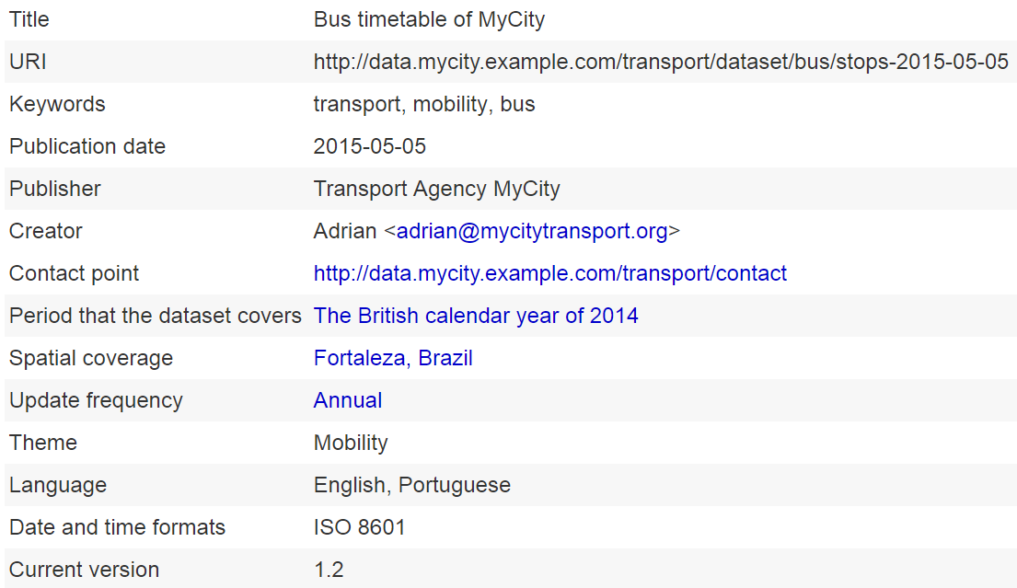Click the 'Transport Agency MyCity' publisher value
The height and width of the screenshot is (588, 1017).
tap(436, 189)
